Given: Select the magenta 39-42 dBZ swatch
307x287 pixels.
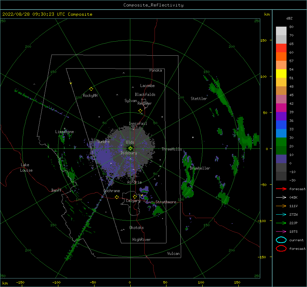Looking at the screenshot, I should tap(281, 108).
